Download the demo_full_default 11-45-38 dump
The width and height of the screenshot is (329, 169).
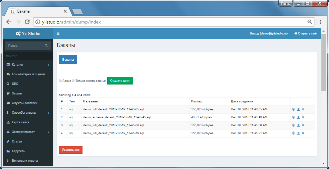[x=294, y=125]
